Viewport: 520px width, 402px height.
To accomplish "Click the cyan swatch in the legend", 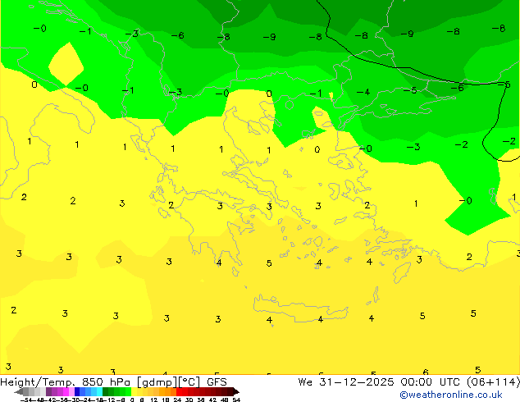I will (x=99, y=391).
